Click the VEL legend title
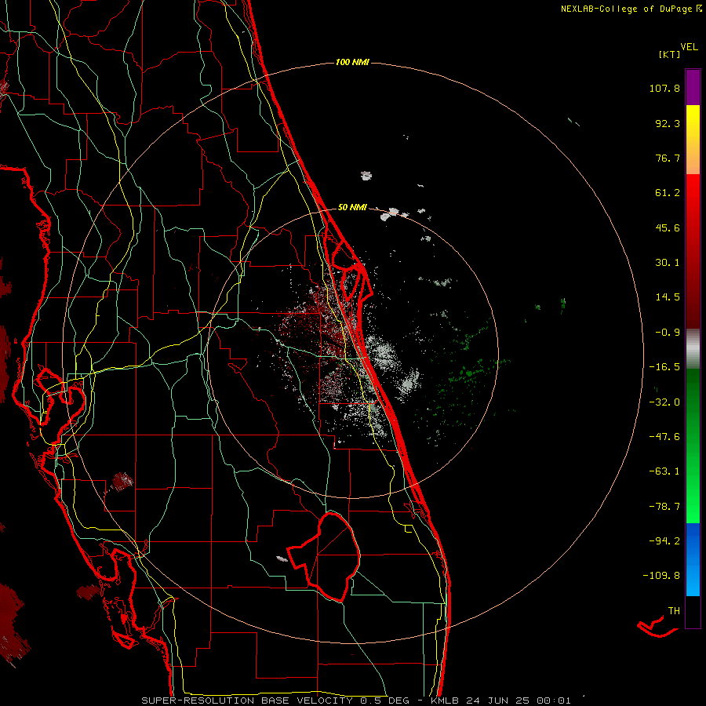 pyautogui.click(x=689, y=47)
